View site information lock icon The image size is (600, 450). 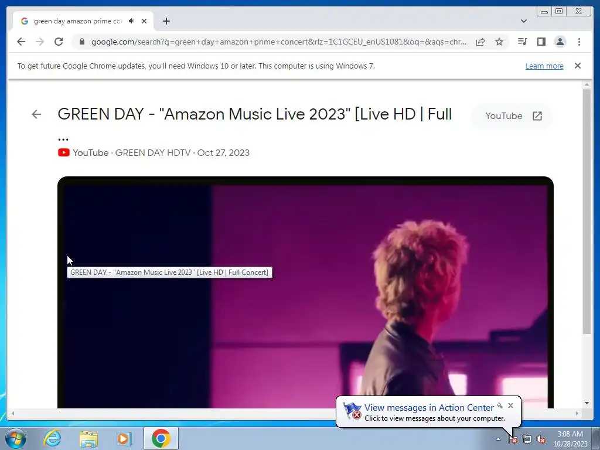click(82, 42)
